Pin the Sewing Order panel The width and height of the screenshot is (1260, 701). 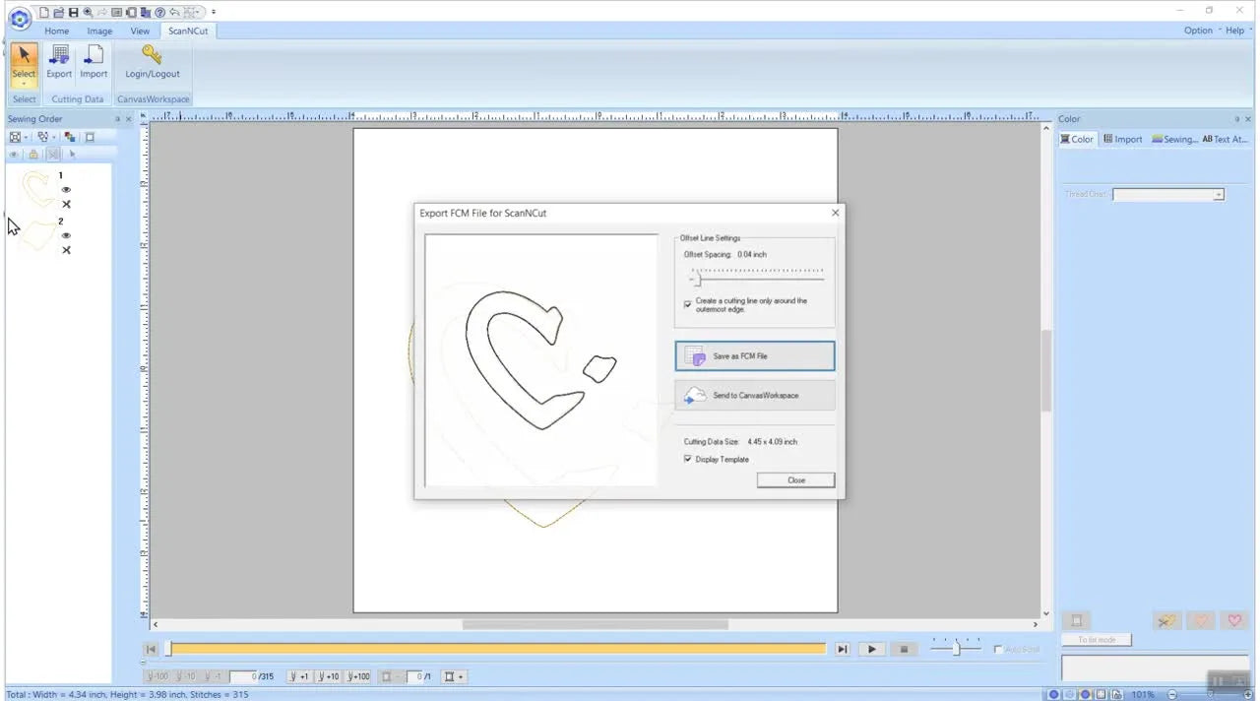point(117,119)
